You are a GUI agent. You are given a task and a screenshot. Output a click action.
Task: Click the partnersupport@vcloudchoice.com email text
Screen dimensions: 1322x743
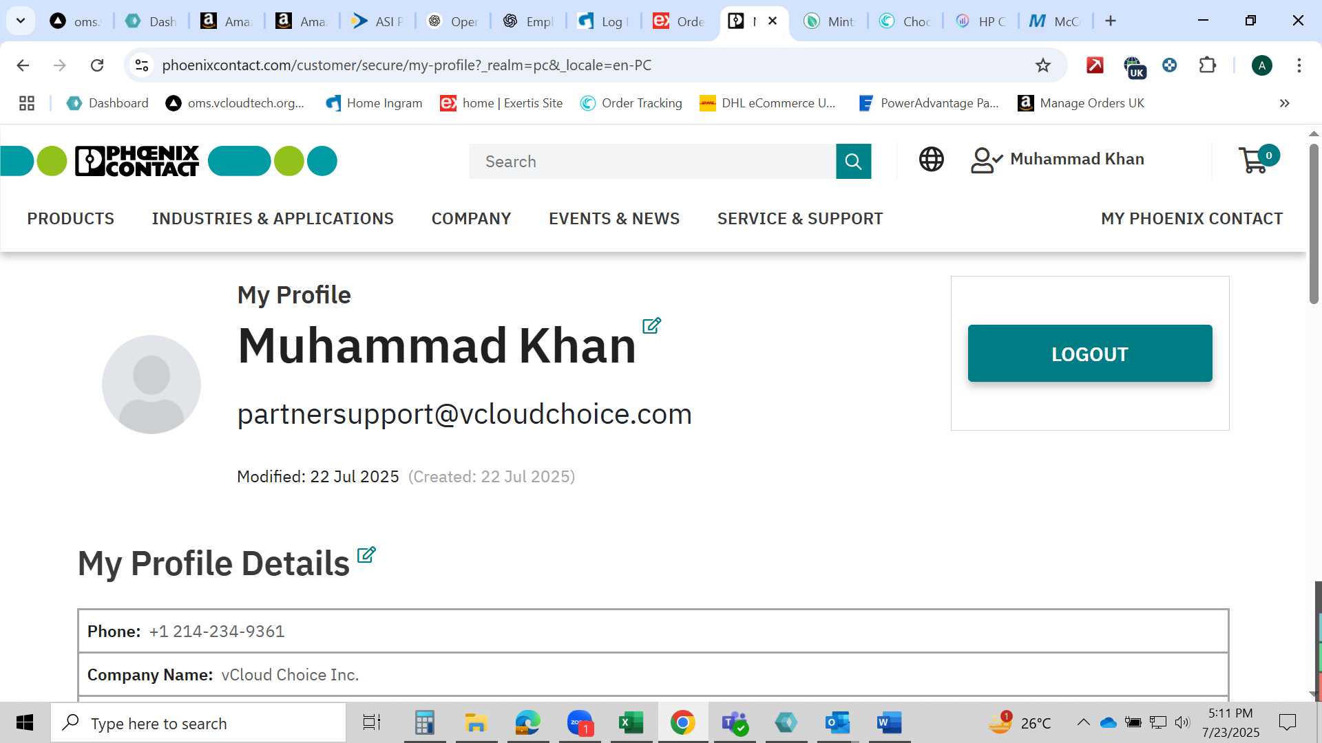tap(465, 414)
